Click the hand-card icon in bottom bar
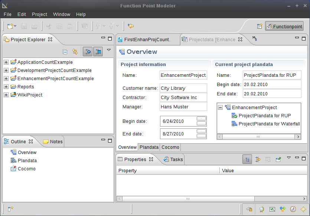Viewport: 310px width, 216px height. (x=249, y=209)
